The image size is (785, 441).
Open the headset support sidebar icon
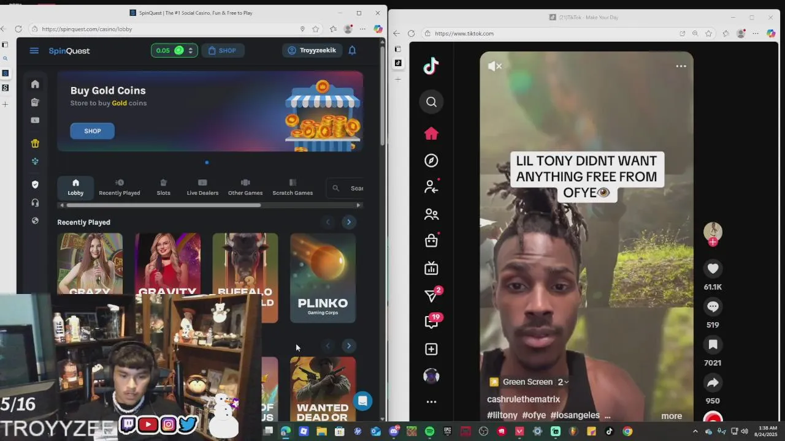click(35, 203)
